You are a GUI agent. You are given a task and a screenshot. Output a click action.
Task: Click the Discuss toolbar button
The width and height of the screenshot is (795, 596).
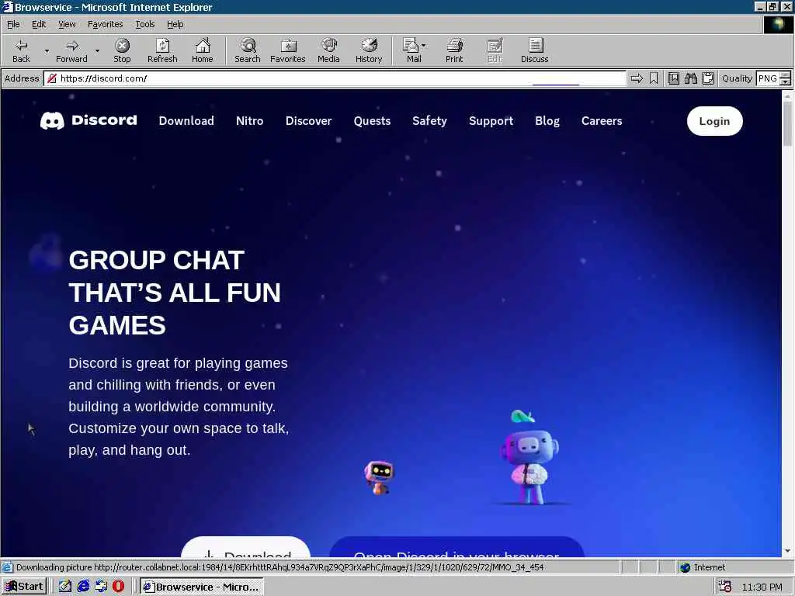[x=534, y=50]
